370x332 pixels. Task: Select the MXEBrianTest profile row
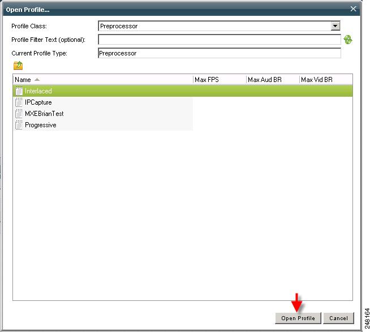coord(183,114)
